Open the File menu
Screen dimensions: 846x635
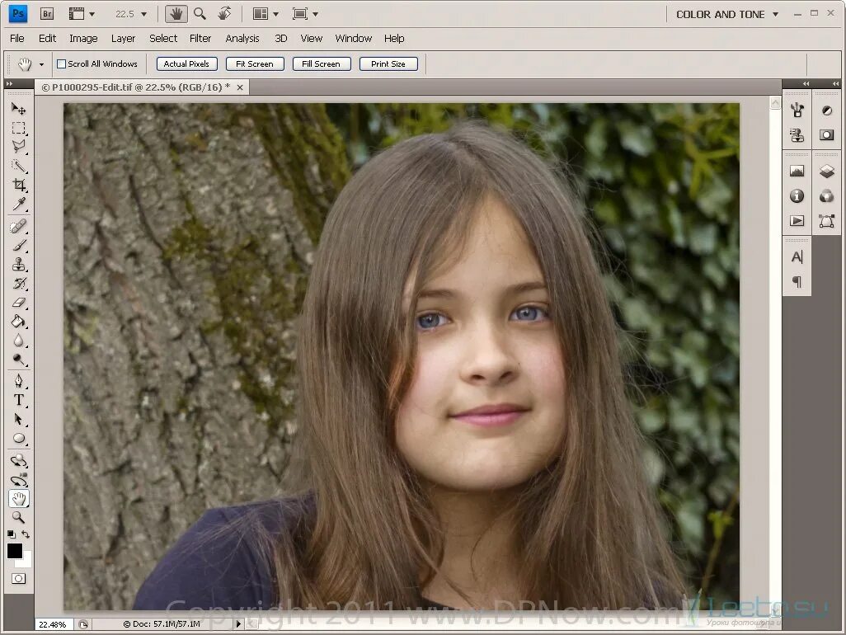17,38
